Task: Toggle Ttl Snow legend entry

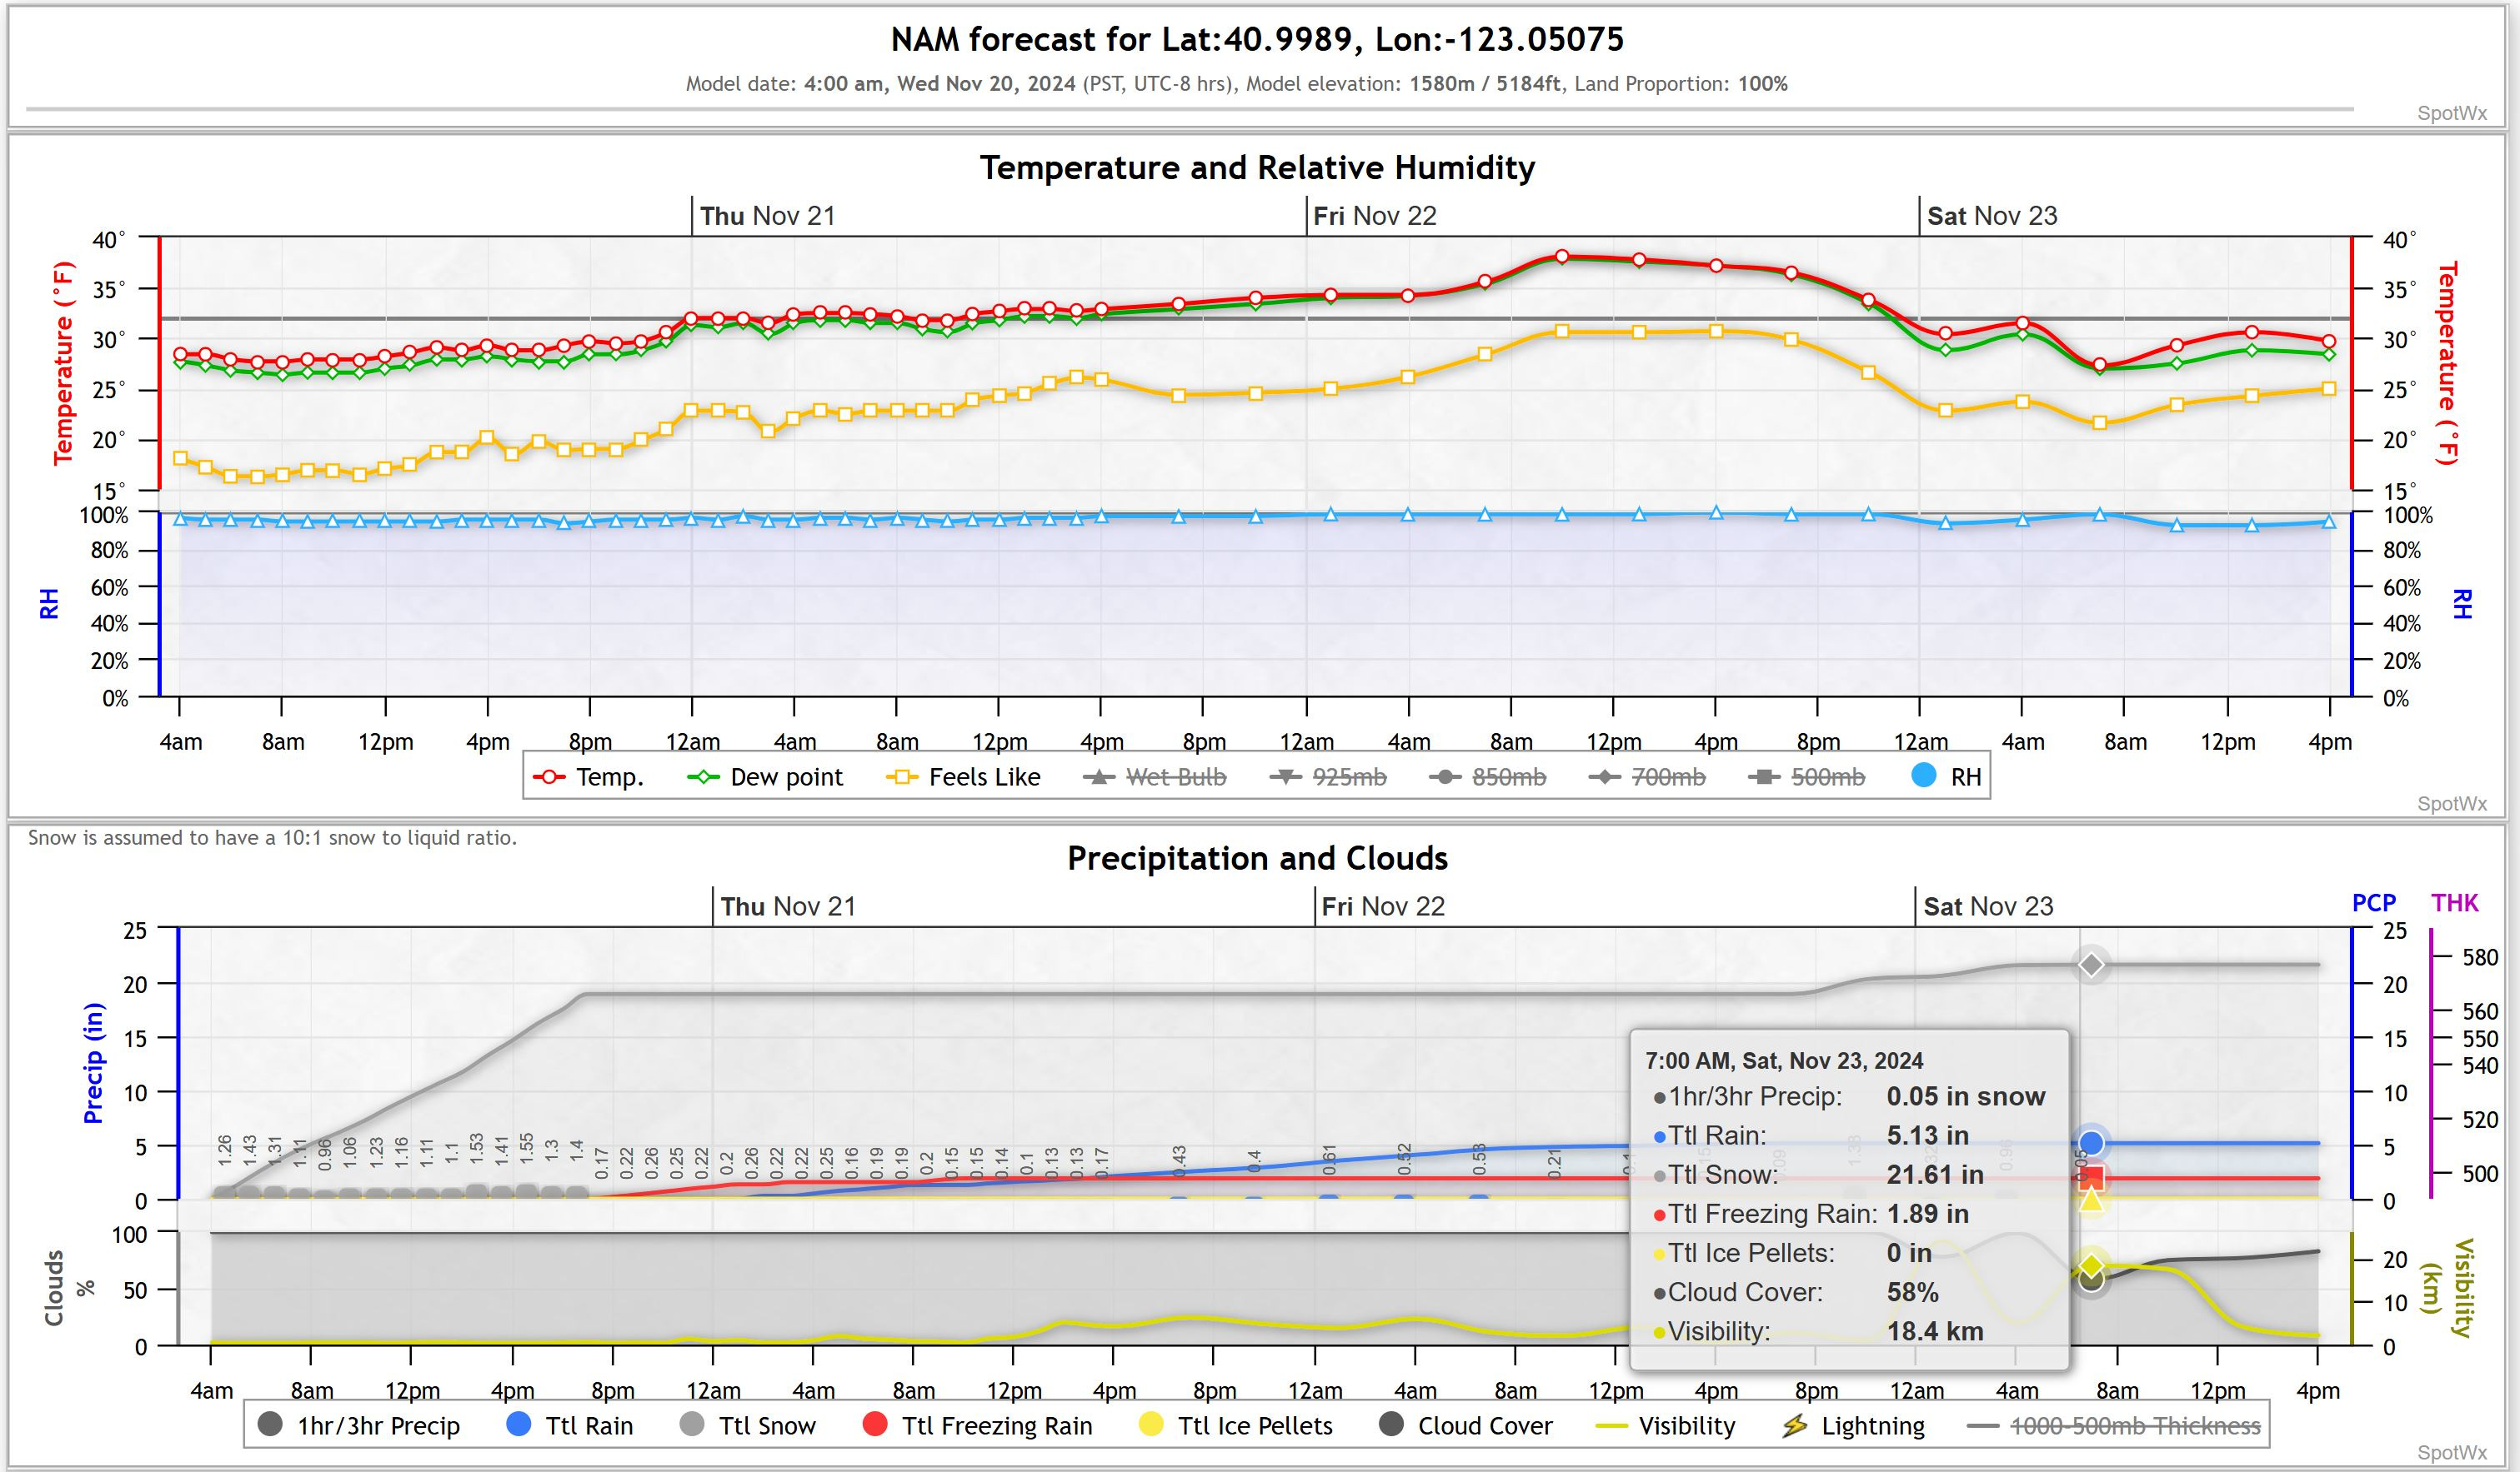Action: [x=766, y=1425]
